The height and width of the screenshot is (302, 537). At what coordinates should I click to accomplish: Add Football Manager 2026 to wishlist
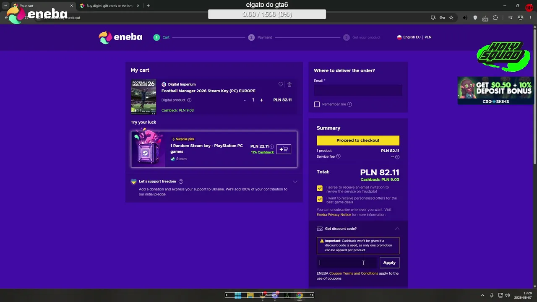coord(281,84)
